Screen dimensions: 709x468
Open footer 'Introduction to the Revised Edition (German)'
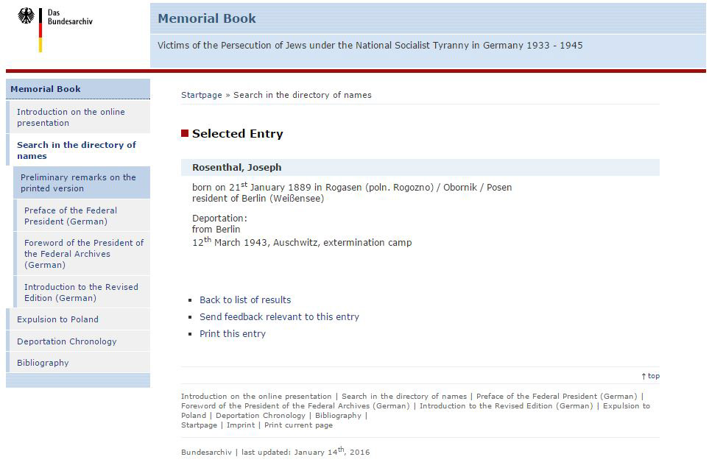[x=507, y=405]
